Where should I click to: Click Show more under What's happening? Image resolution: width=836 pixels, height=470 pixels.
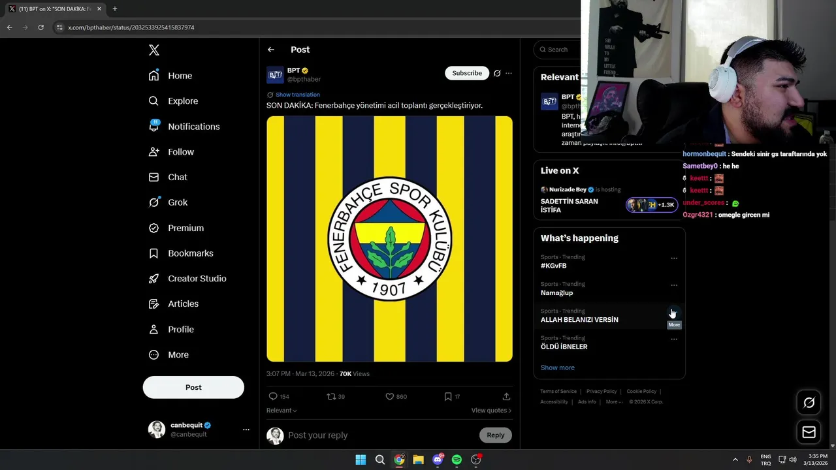(x=558, y=368)
